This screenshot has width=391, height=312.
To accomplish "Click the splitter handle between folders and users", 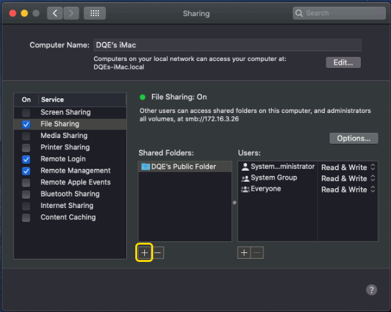I will pyautogui.click(x=235, y=203).
